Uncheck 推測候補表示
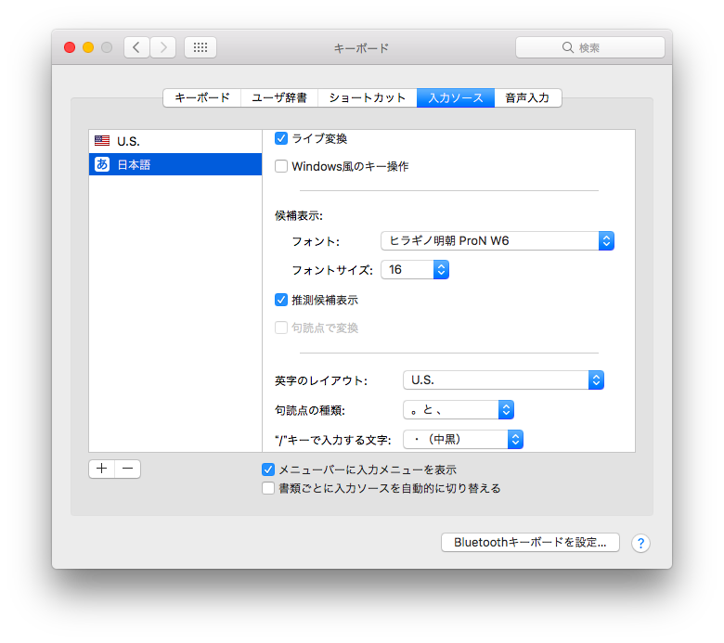The width and height of the screenshot is (724, 643). (x=281, y=300)
